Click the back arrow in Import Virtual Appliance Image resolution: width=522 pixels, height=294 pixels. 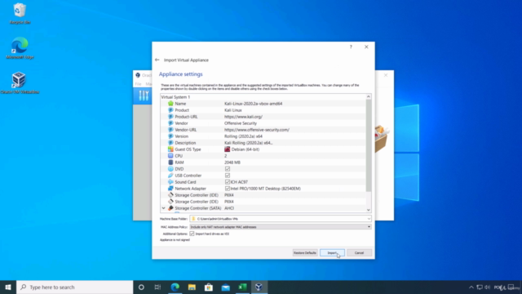pos(157,60)
